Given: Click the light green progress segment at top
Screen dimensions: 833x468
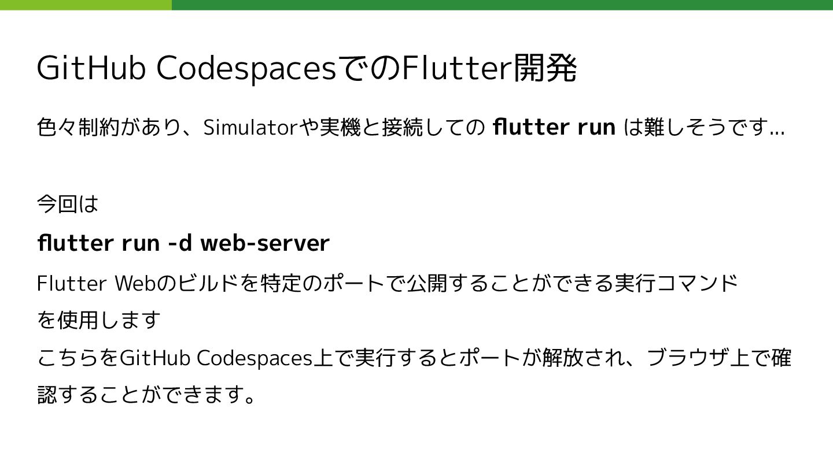Looking at the screenshot, I should point(86,5).
